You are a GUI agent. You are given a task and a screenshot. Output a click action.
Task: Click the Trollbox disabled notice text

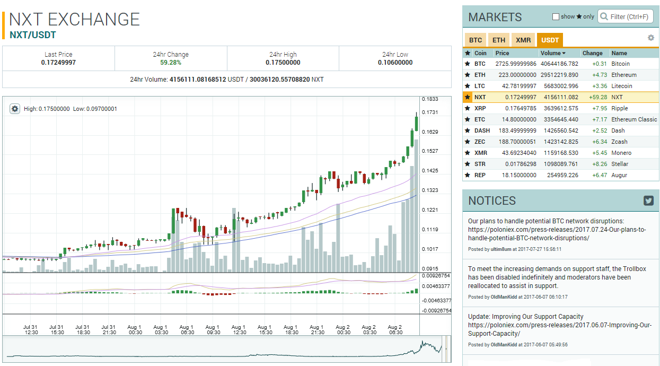click(x=557, y=277)
